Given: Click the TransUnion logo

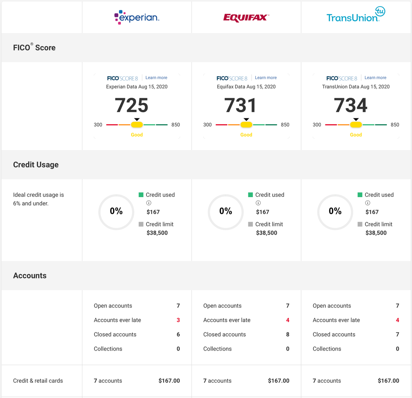Looking at the screenshot, I should tap(356, 15).
